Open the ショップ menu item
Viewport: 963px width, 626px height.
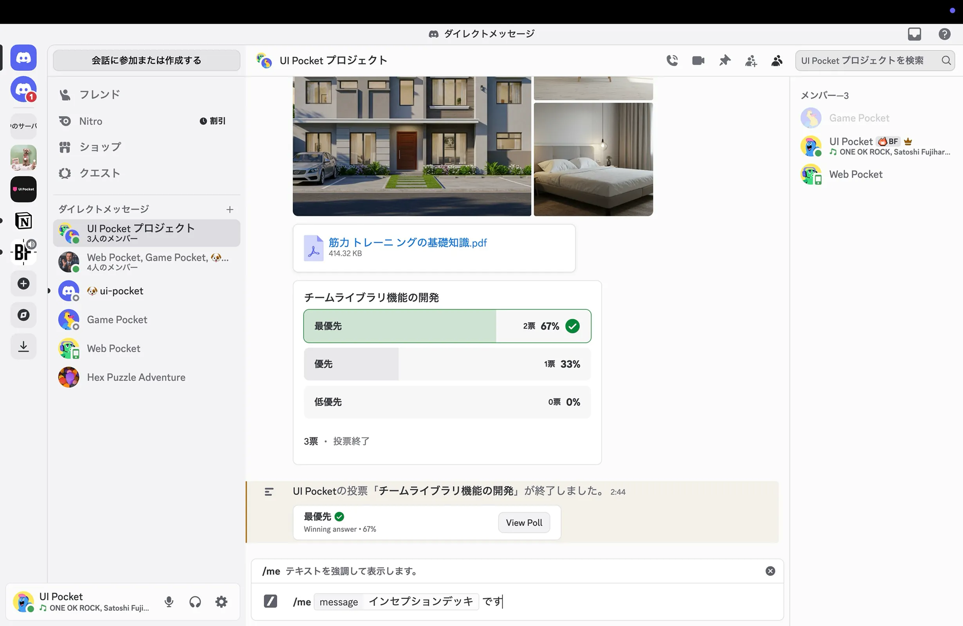[100, 147]
